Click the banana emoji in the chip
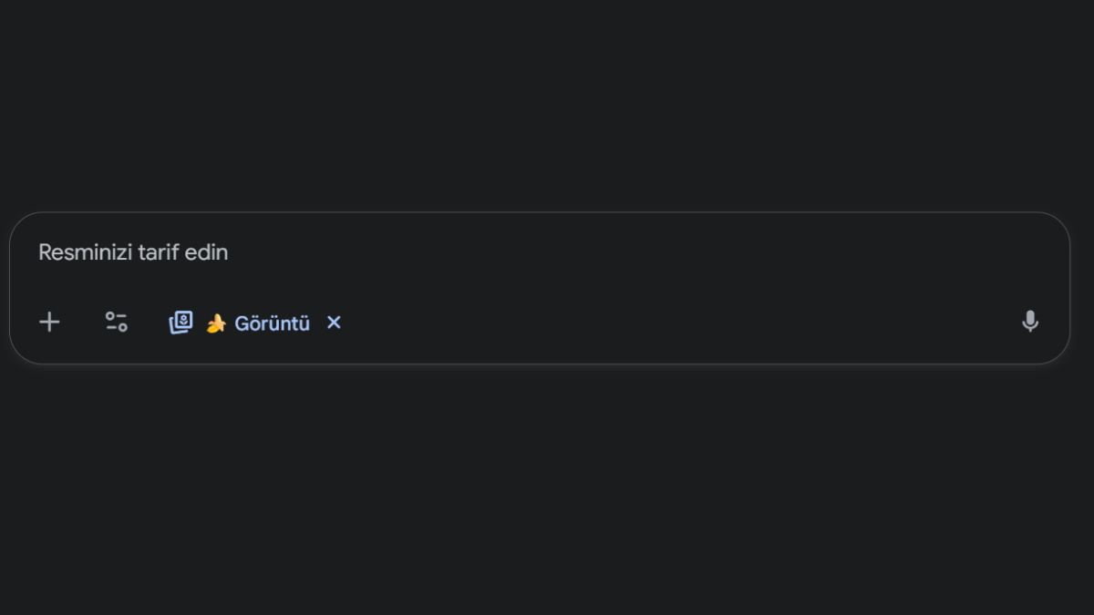 216,323
